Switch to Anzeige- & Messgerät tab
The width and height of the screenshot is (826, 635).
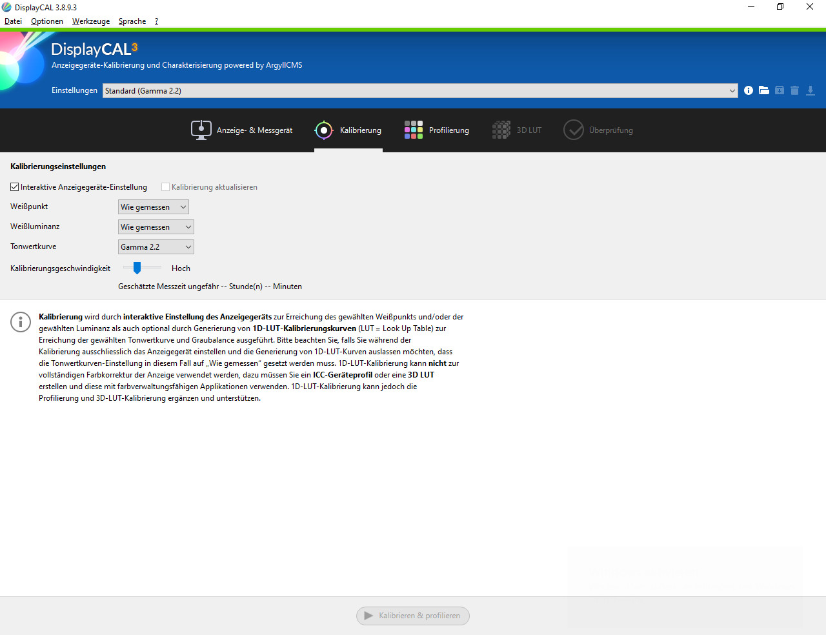[242, 130]
